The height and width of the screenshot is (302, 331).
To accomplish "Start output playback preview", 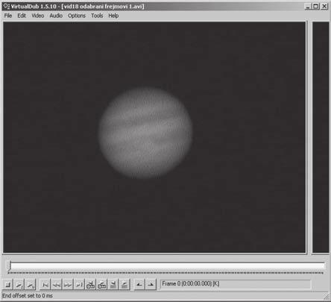I will click(x=31, y=284).
